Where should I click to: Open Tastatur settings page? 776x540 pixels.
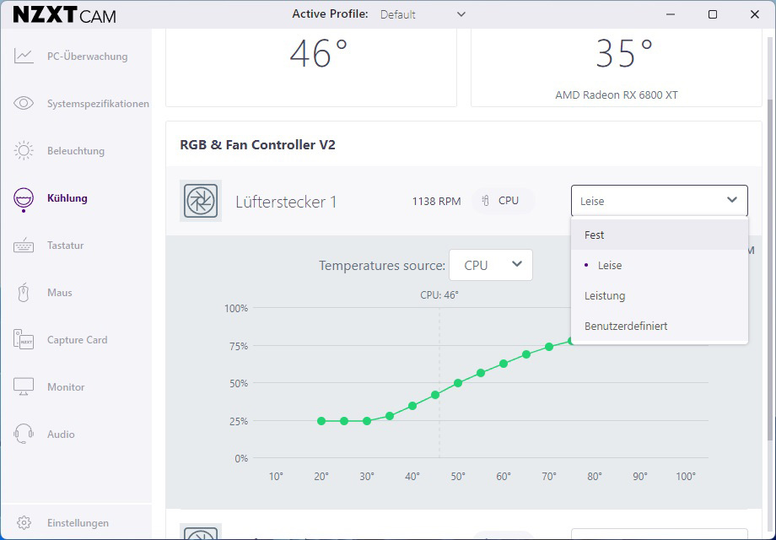[x=65, y=246]
